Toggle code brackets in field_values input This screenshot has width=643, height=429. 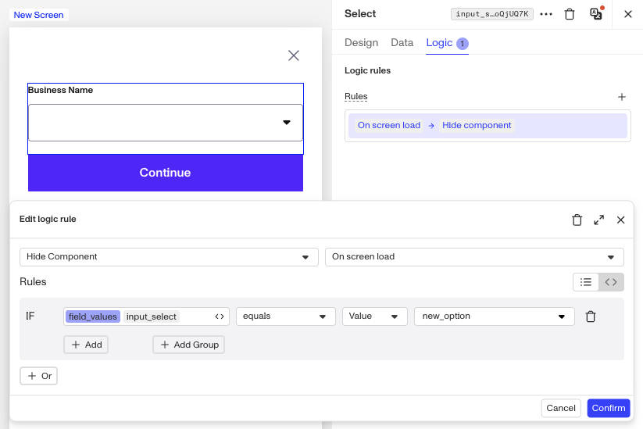pyautogui.click(x=220, y=316)
